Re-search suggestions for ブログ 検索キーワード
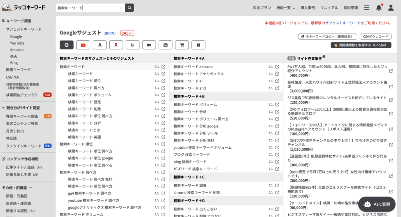The image size is (401, 217). pyautogui.click(x=270, y=155)
